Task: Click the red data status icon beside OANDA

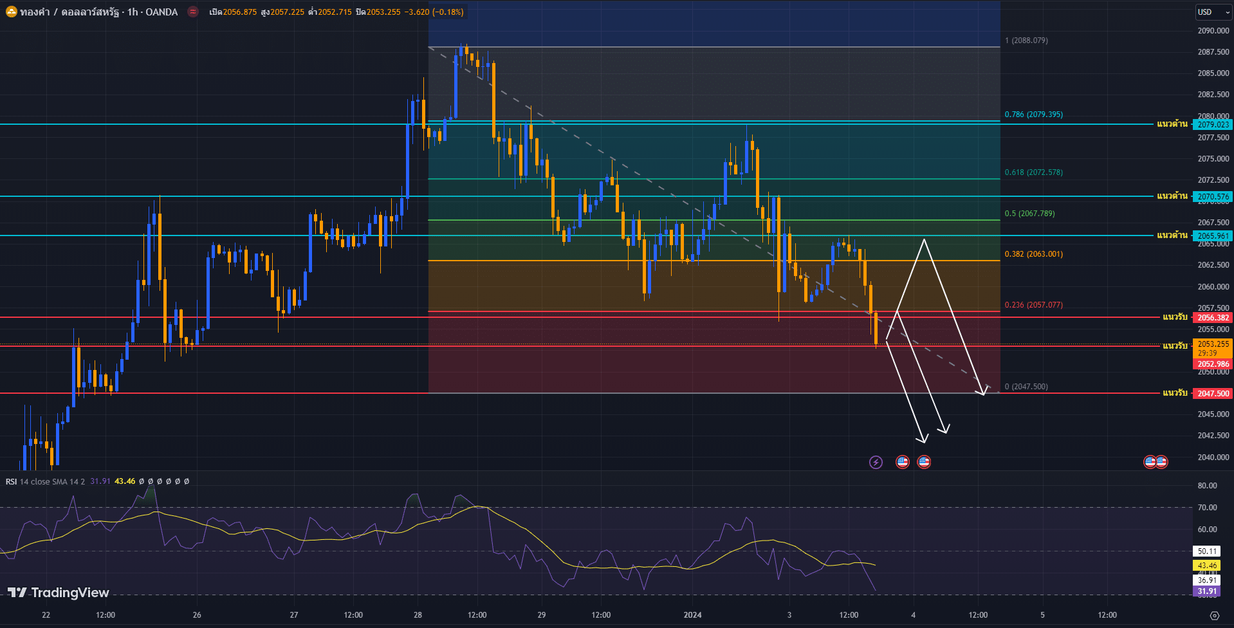Action: coord(192,12)
